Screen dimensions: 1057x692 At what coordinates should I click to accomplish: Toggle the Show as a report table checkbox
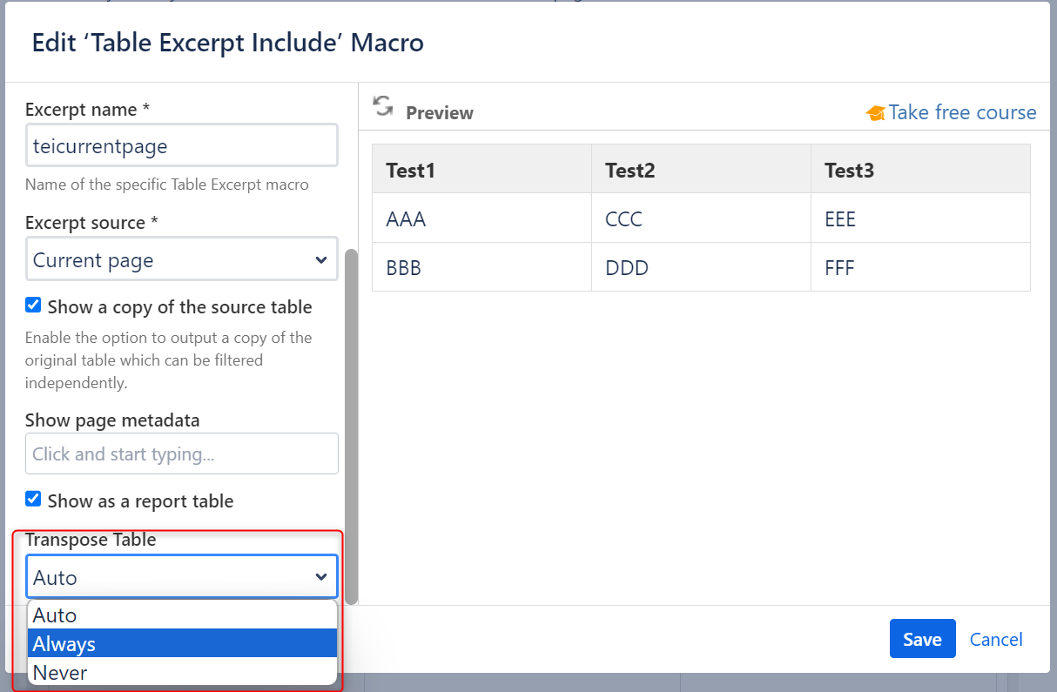tap(33, 500)
